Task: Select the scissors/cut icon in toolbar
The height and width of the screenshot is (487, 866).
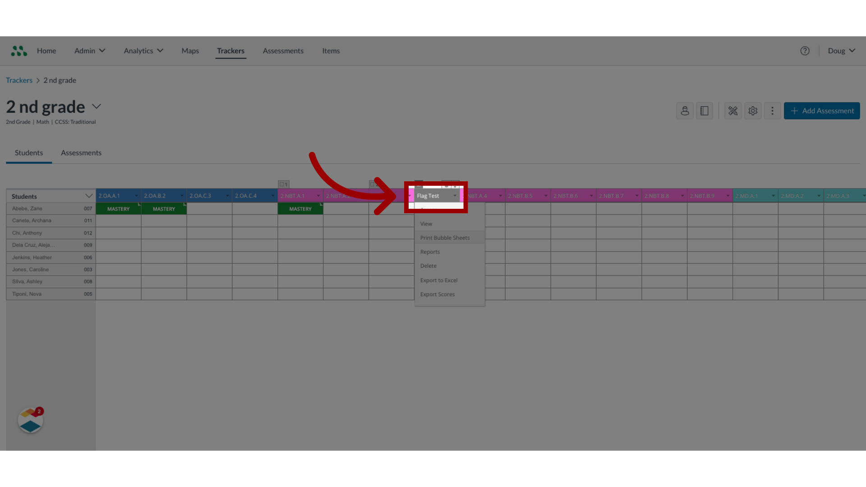Action: 733,110
